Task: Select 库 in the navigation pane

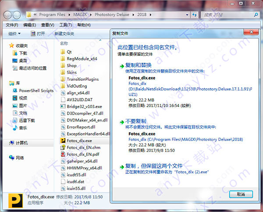Action: [x=18, y=83]
